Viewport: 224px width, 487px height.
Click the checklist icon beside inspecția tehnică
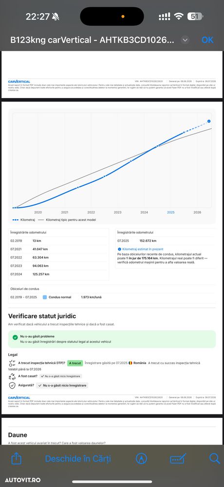pos(12,363)
